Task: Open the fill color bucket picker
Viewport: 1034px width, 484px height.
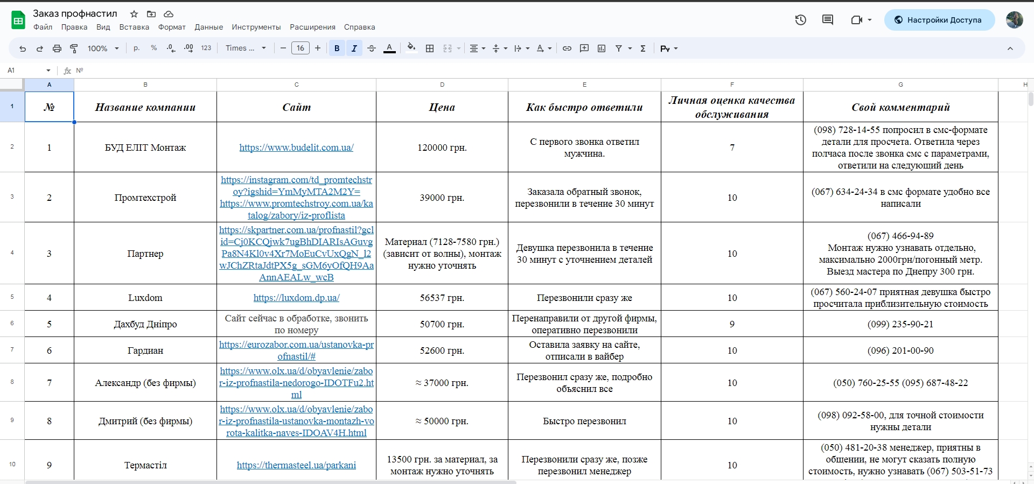Action: click(411, 48)
